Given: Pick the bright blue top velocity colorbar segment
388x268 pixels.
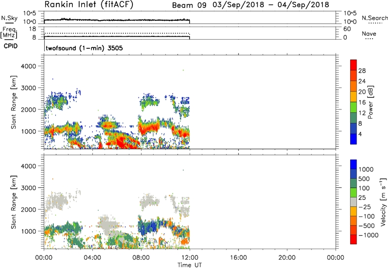Looking at the screenshot, I should 354,164.
